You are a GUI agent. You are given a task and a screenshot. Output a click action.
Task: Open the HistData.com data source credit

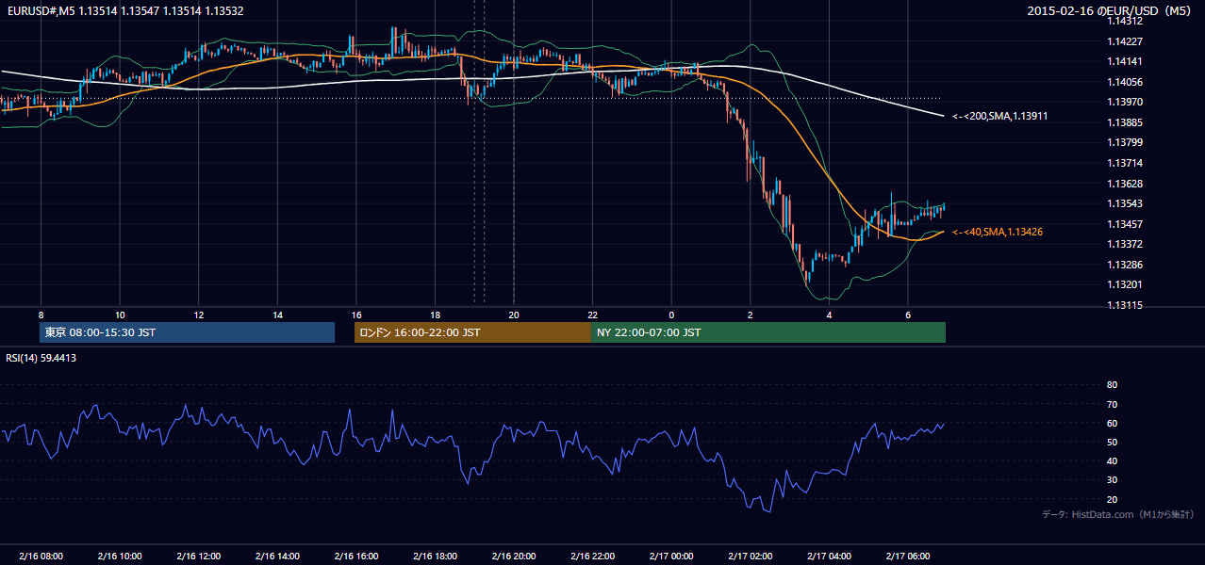coord(1117,514)
